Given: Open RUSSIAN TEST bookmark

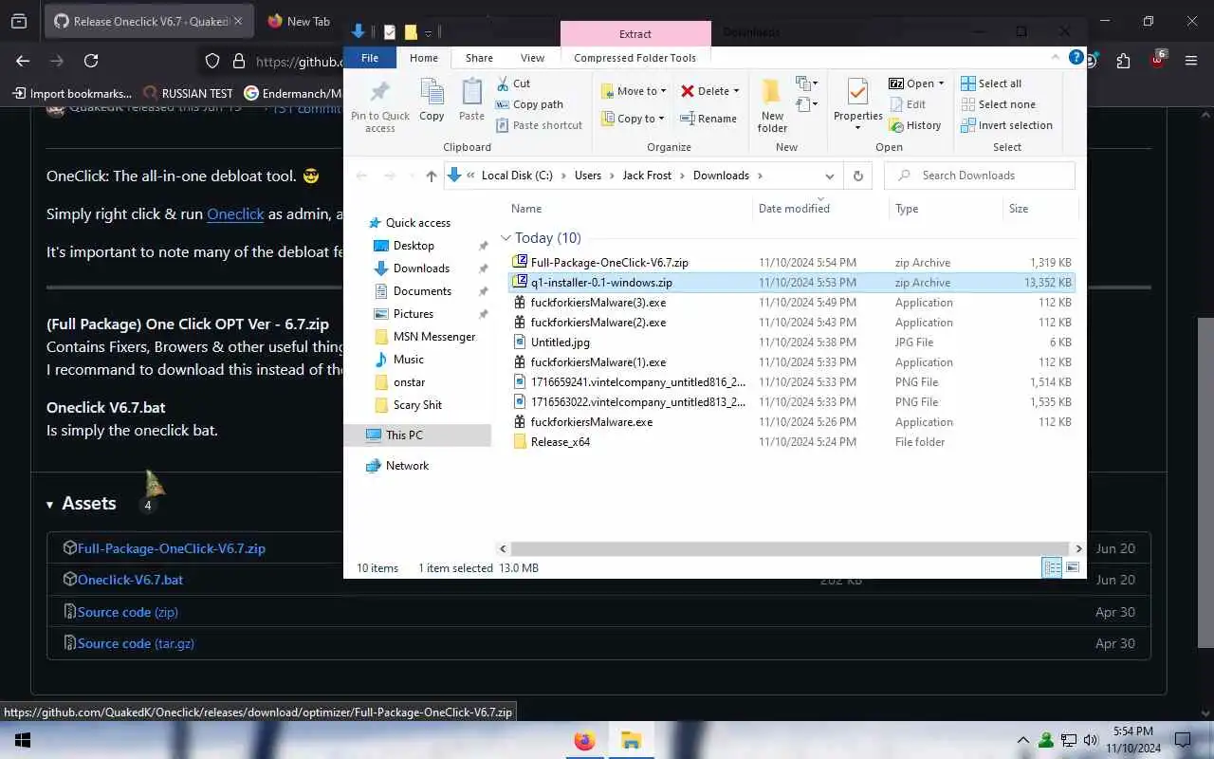Looking at the screenshot, I should [x=188, y=93].
